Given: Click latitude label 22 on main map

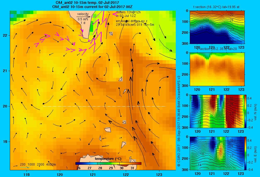Looking at the screenshot, I should (5, 36).
